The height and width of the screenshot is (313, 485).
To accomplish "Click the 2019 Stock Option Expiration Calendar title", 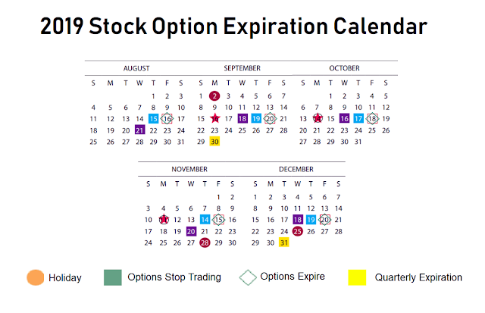I will point(233,28).
